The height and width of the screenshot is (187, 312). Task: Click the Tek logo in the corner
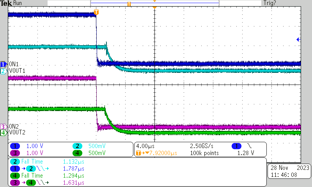(6, 3)
